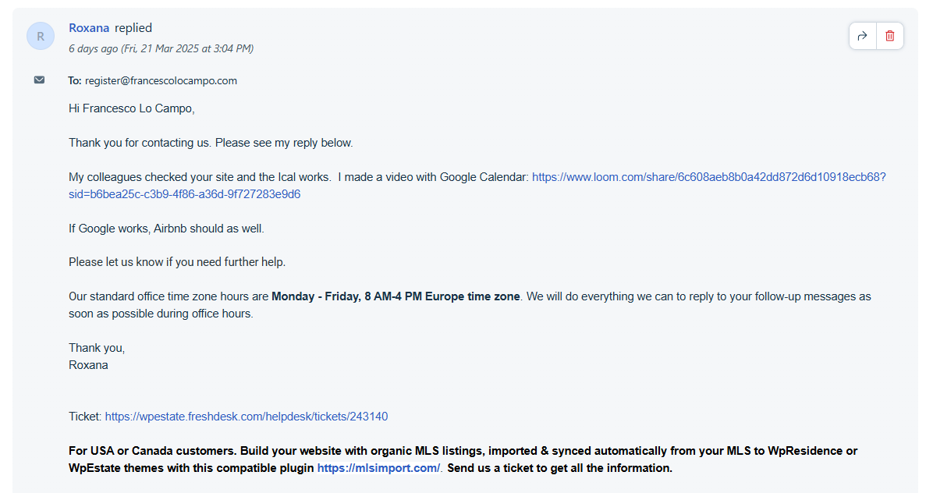This screenshot has height=493, width=926.
Task: Click the "Roxana" signature at message end
Action: tap(88, 365)
